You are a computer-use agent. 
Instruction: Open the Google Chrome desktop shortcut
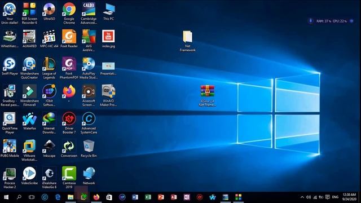(69, 13)
